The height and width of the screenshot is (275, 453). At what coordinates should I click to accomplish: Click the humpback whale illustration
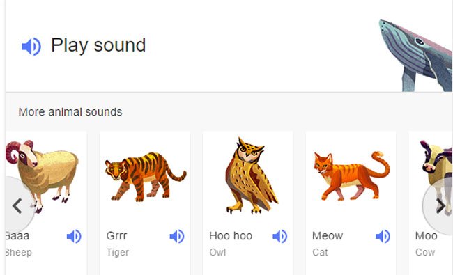click(x=416, y=56)
